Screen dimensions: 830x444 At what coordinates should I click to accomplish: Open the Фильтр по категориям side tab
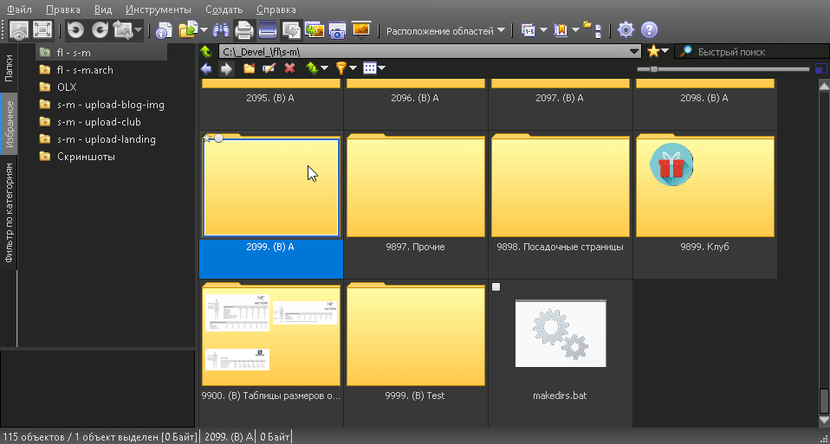9,213
